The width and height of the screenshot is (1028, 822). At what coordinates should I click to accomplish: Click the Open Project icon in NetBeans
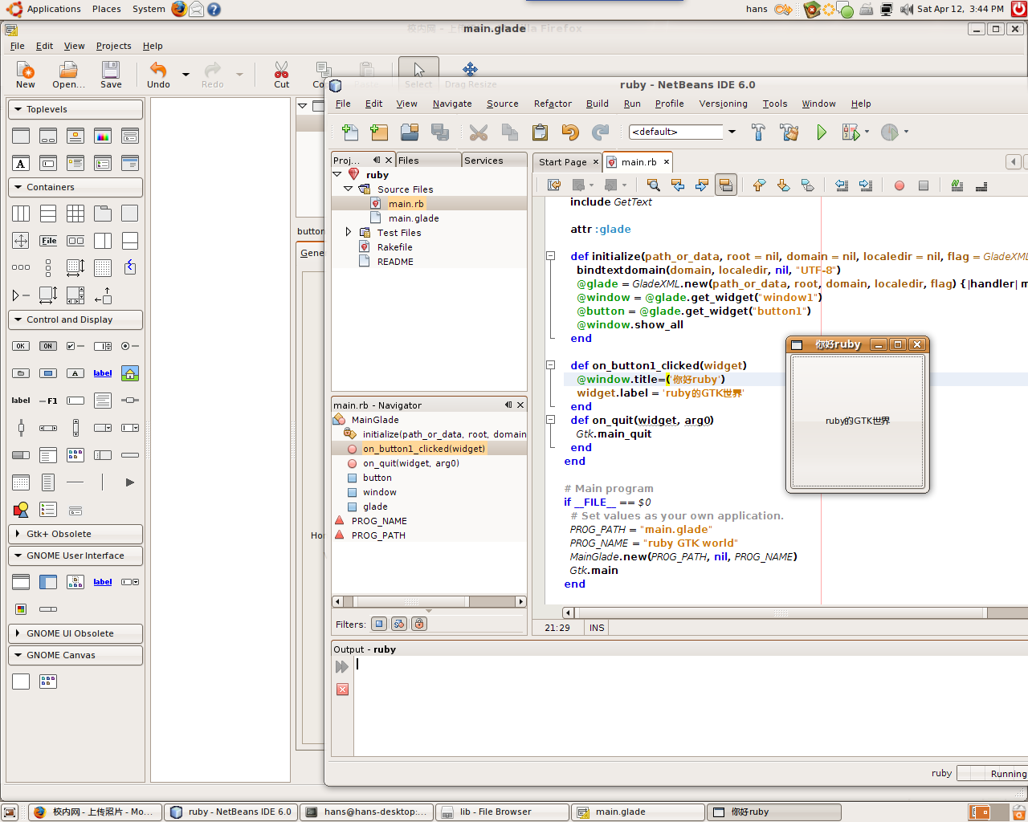(x=410, y=132)
